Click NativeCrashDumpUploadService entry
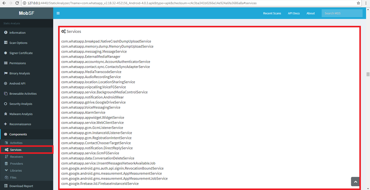Viewport: 370px width, 190px height. [106, 41]
